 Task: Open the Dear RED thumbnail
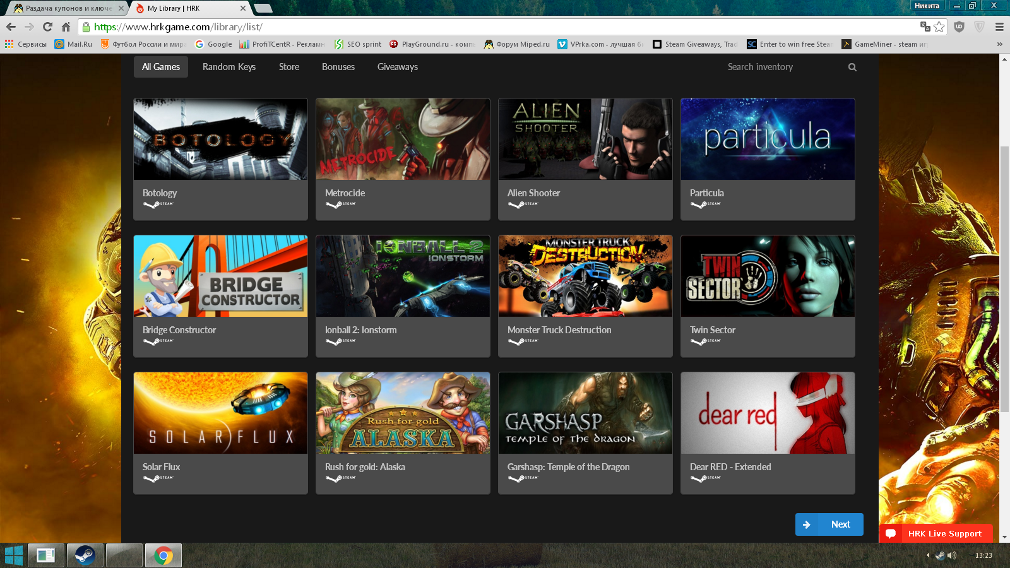pos(768,413)
